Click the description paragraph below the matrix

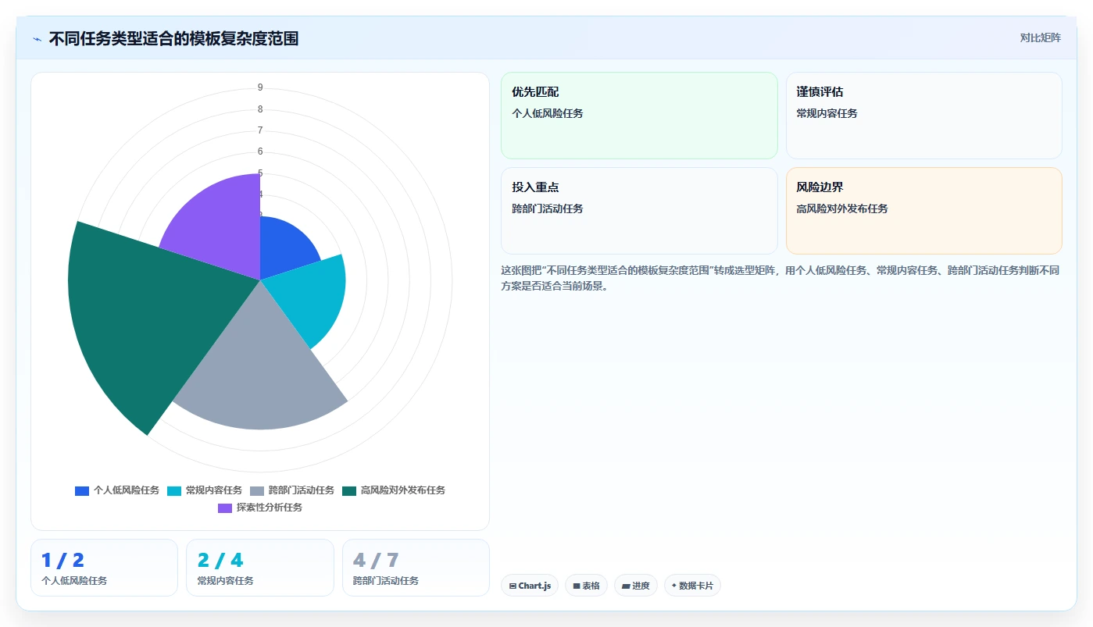(x=780, y=278)
